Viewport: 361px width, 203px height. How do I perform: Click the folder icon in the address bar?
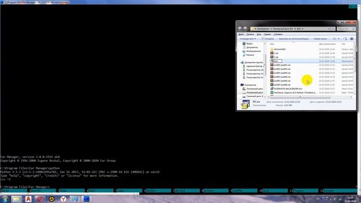tap(252, 29)
